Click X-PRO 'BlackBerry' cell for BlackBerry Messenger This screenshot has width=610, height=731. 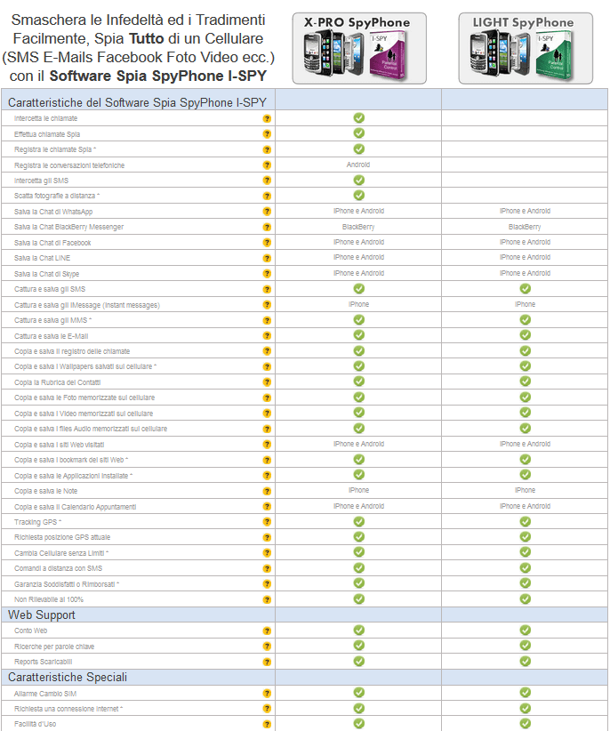click(358, 227)
